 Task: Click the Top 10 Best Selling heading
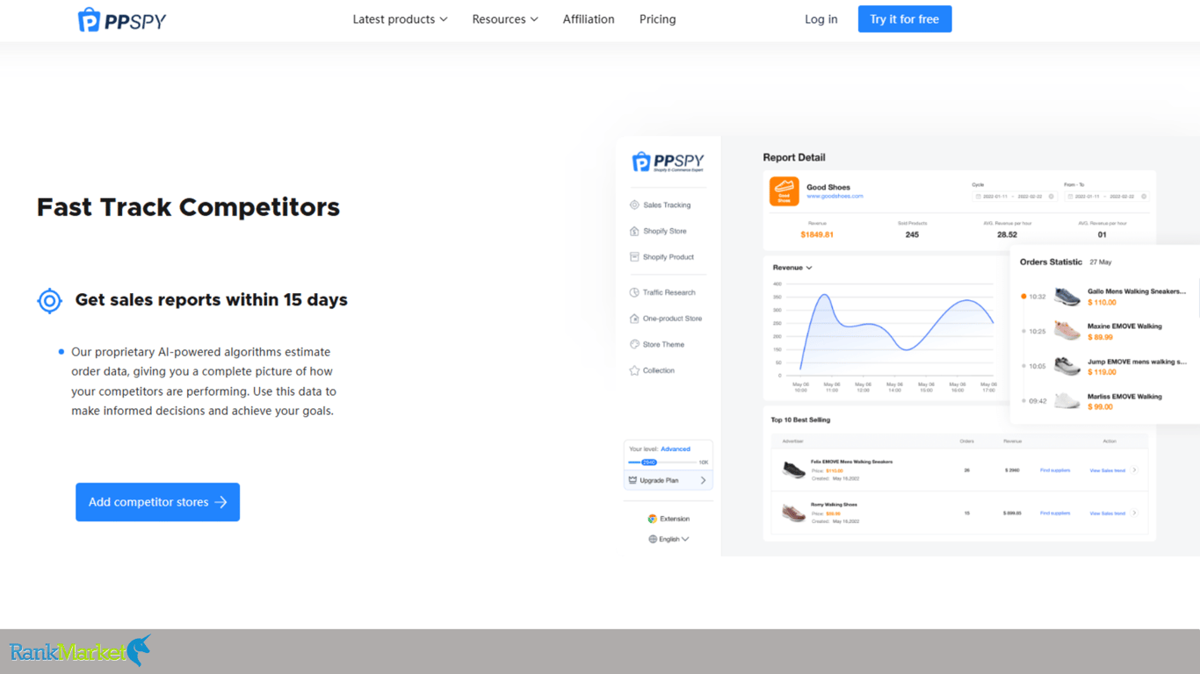click(x=800, y=419)
